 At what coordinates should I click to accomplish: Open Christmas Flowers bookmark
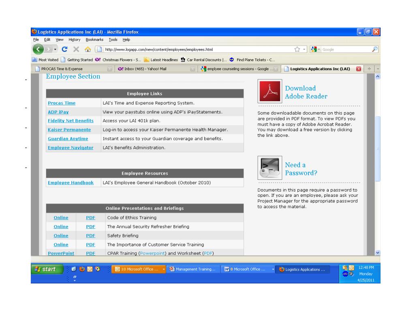tap(118, 60)
